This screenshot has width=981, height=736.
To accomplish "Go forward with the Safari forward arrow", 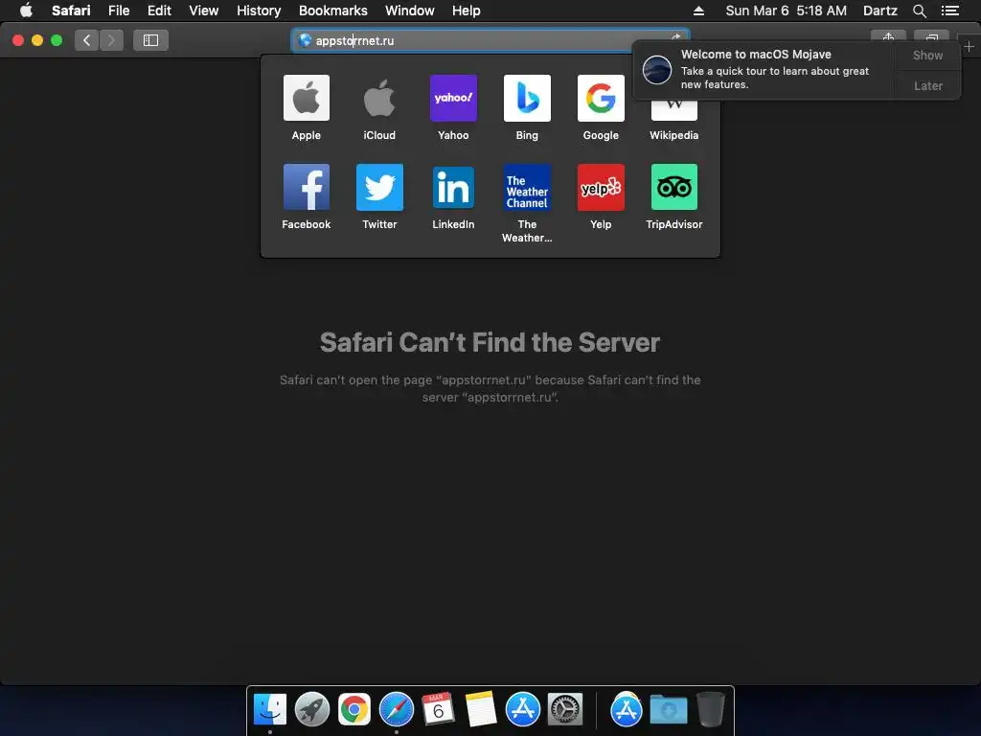I will 111,40.
